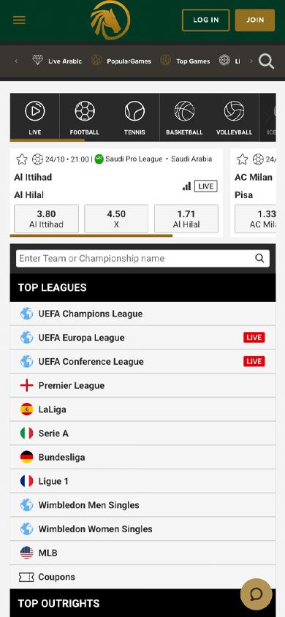Click the JOIN button
Screen dimensions: 285x617
pyautogui.click(x=255, y=20)
